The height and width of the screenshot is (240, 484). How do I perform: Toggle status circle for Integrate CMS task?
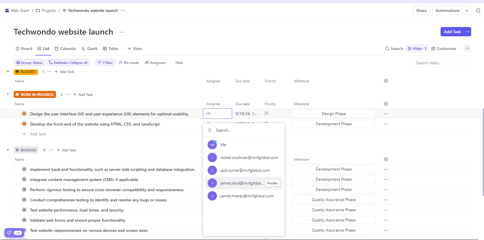click(x=24, y=180)
